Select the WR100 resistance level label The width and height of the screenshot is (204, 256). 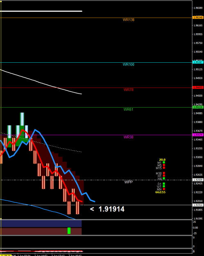pos(129,65)
